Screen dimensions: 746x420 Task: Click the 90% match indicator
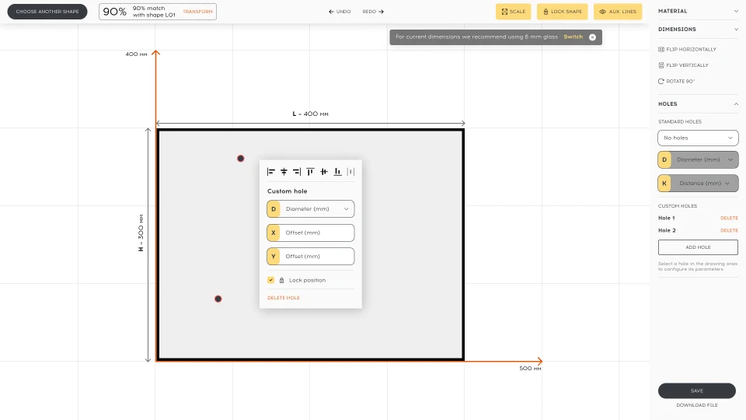[158, 12]
